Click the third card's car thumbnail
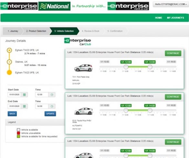The width and height of the screenshot is (189, 158). (84, 155)
